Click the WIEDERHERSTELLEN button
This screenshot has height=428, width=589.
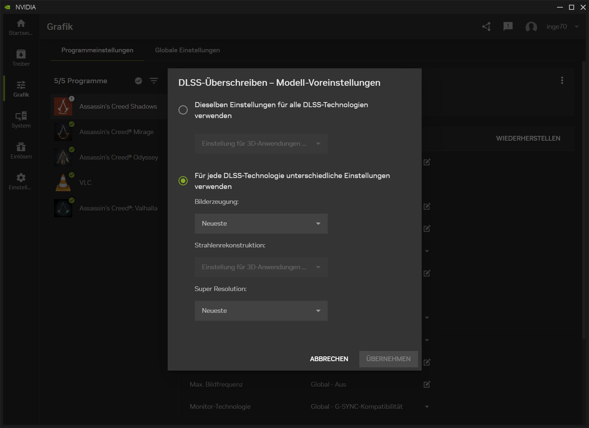(528, 138)
